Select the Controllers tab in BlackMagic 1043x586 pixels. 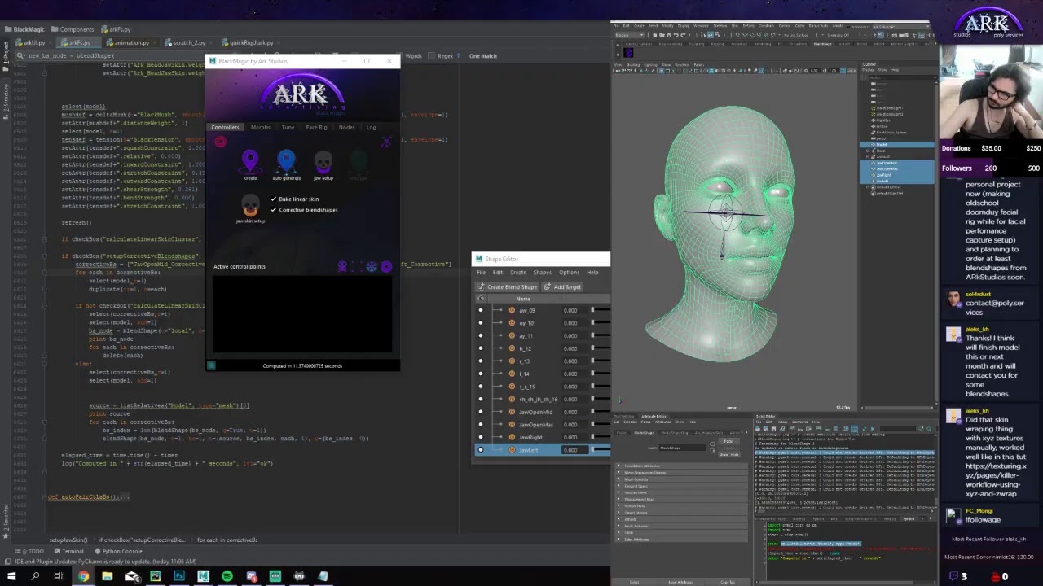coord(225,127)
